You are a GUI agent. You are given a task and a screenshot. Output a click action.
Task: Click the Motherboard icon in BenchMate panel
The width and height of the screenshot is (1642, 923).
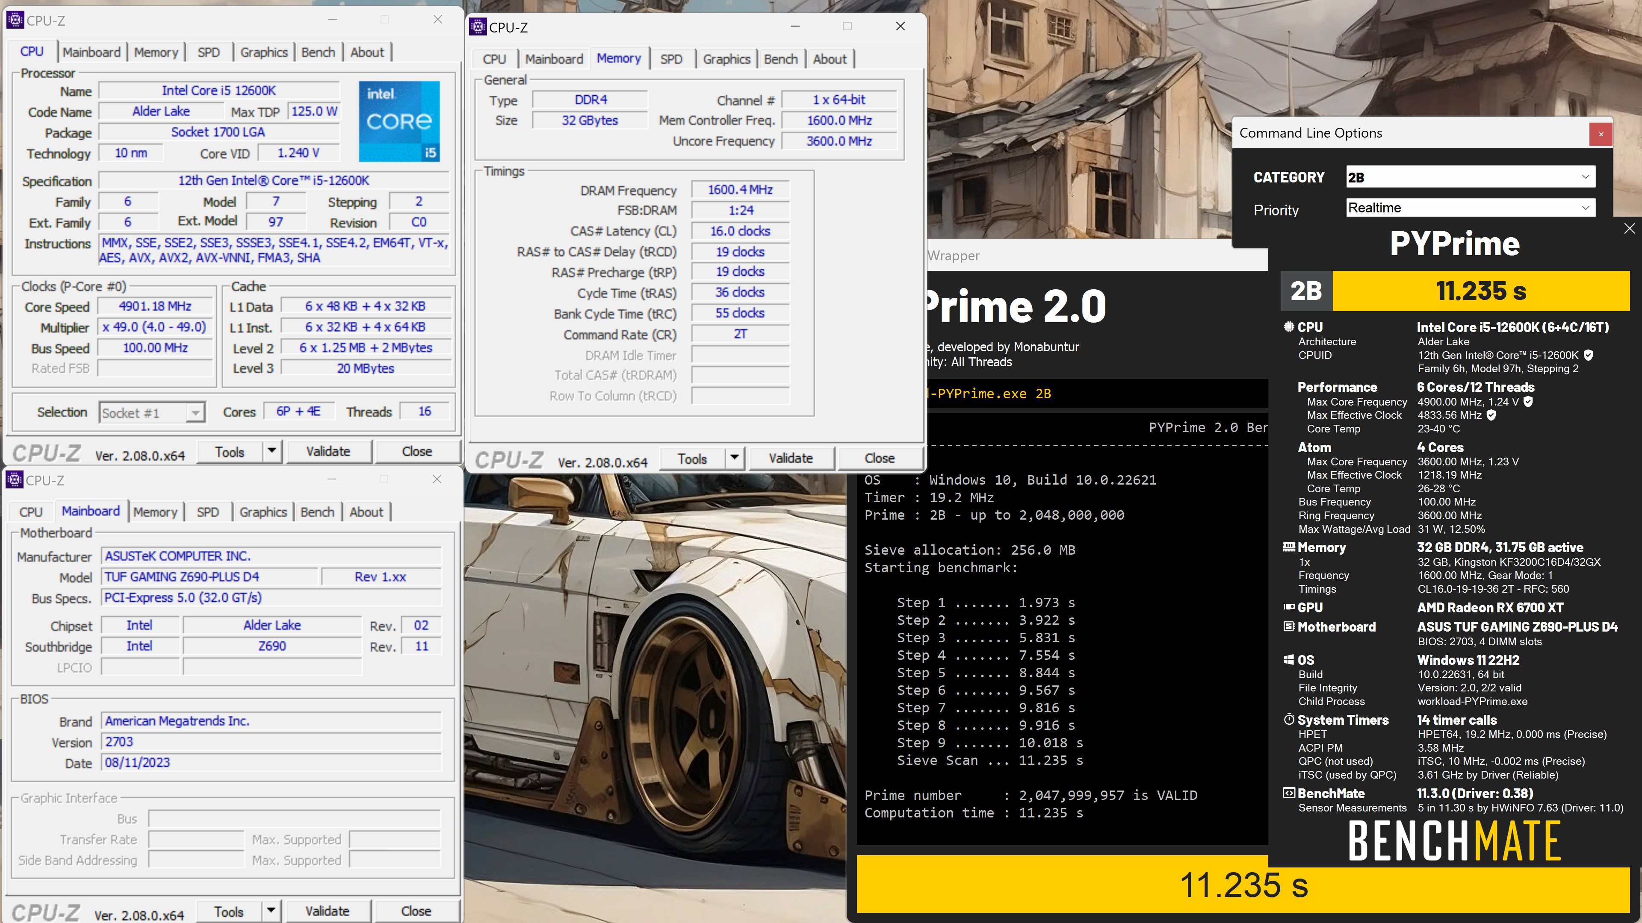[x=1289, y=626]
